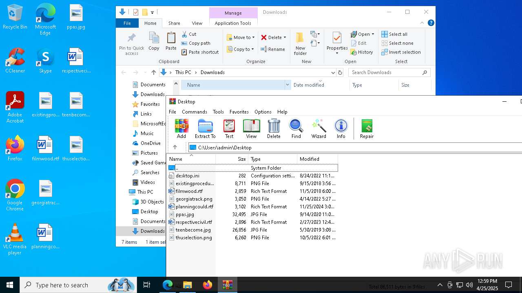Open the Commands menu in WinRAR
The height and width of the screenshot is (293, 522).
(x=195, y=112)
